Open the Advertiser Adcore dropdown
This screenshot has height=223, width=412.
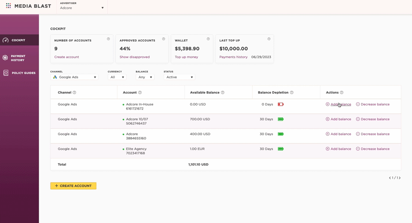point(82,8)
